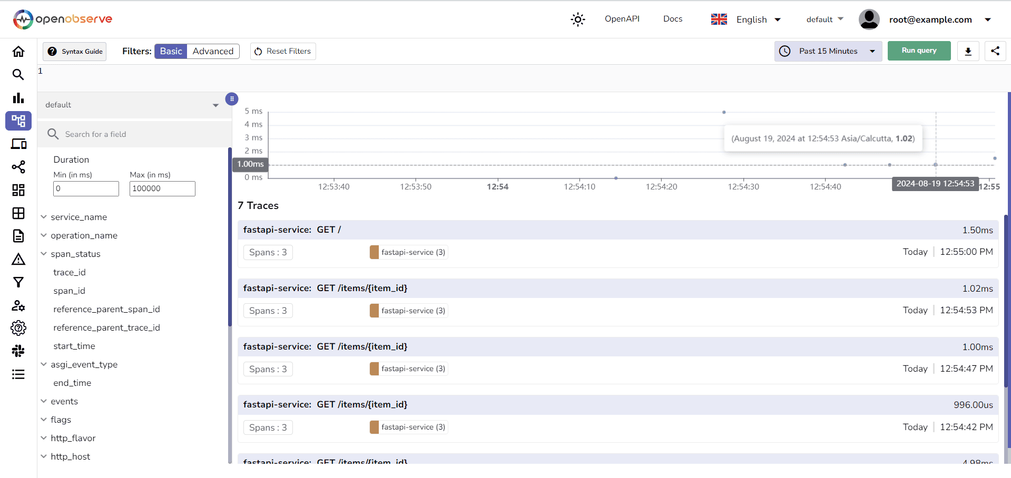Open the Traces icon in the sidebar
Screen dimensions: 1011x478
(18, 121)
